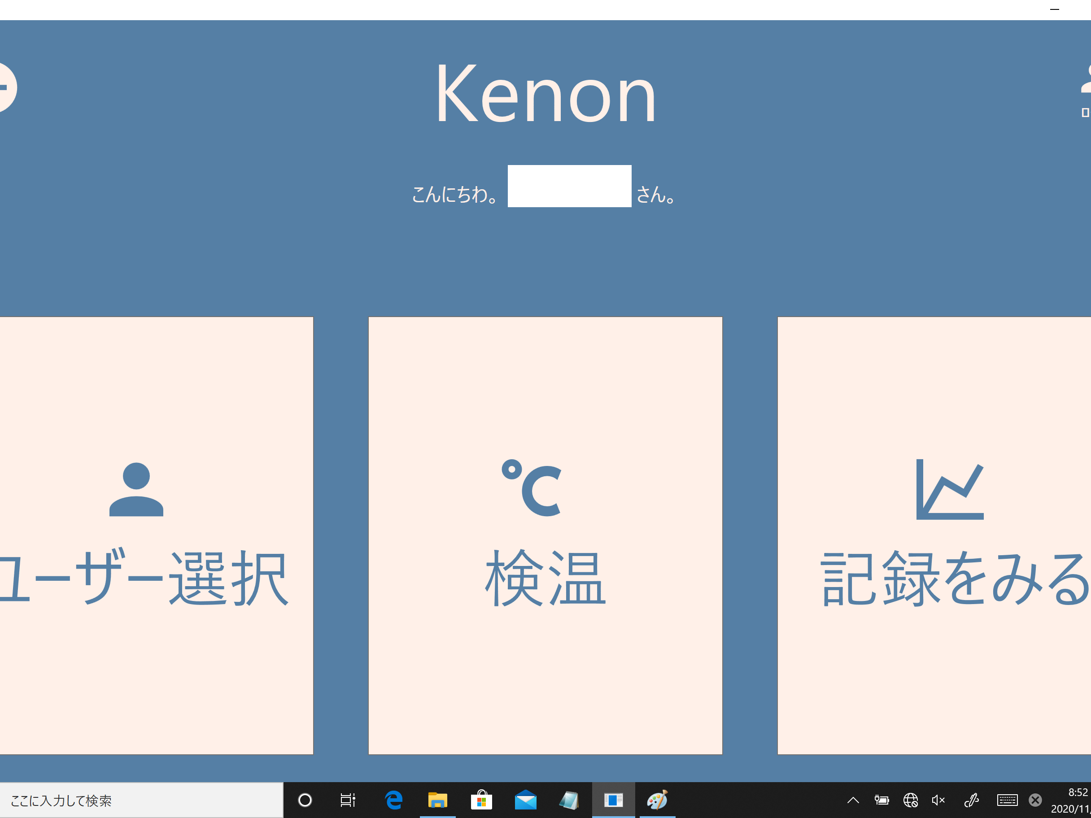Open Cortana circle icon in taskbar
Viewport: 1091px width, 818px height.
(x=305, y=800)
